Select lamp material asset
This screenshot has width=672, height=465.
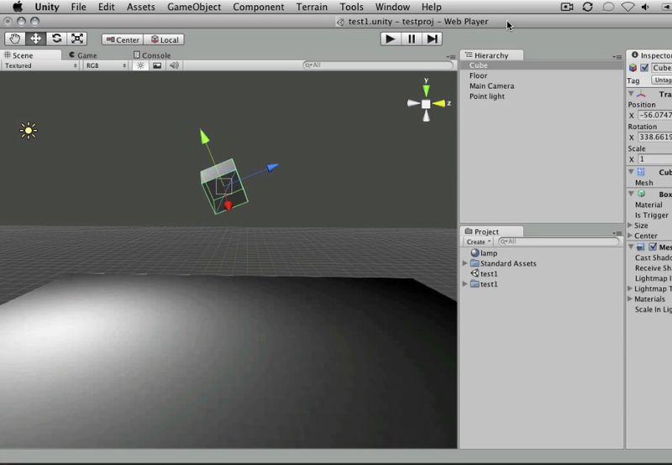pos(484,253)
